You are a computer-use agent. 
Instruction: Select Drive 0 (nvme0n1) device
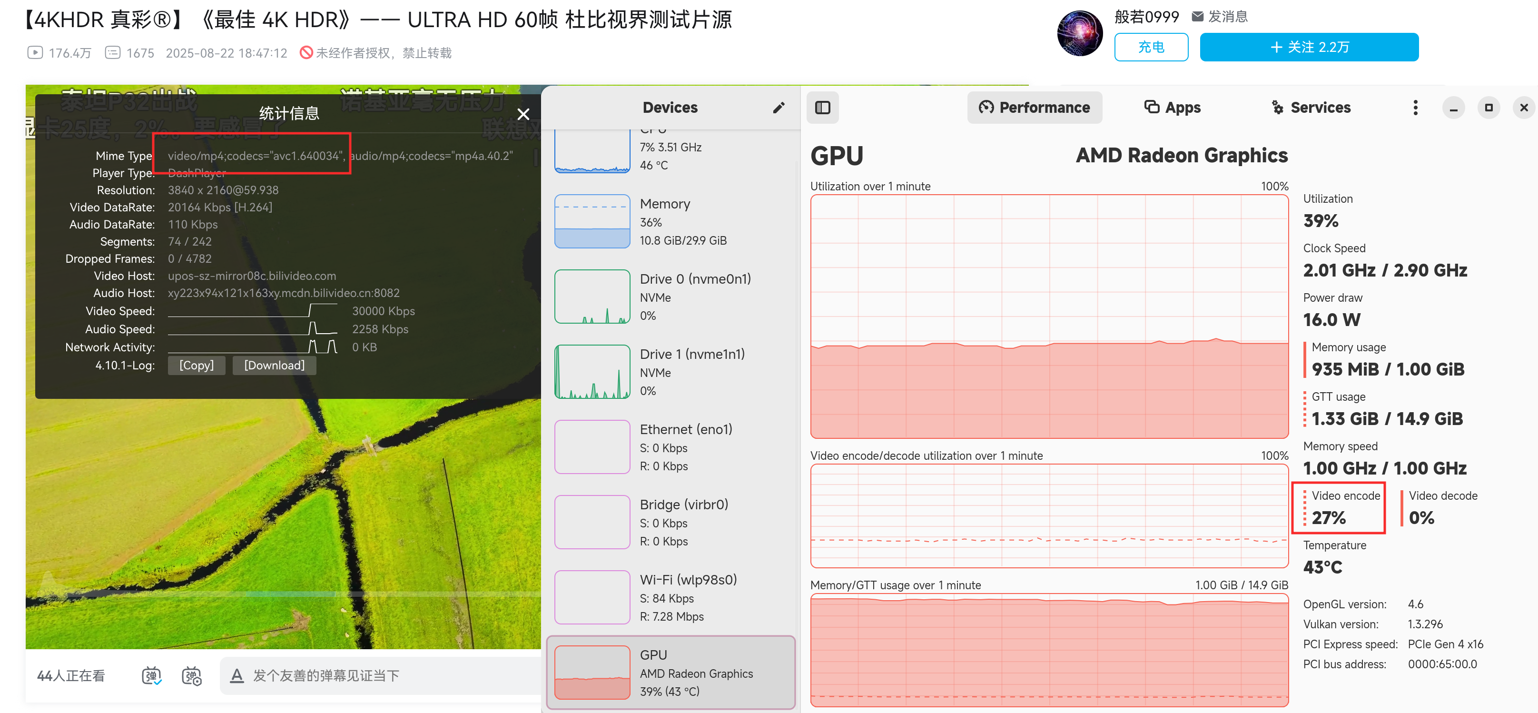pos(670,297)
